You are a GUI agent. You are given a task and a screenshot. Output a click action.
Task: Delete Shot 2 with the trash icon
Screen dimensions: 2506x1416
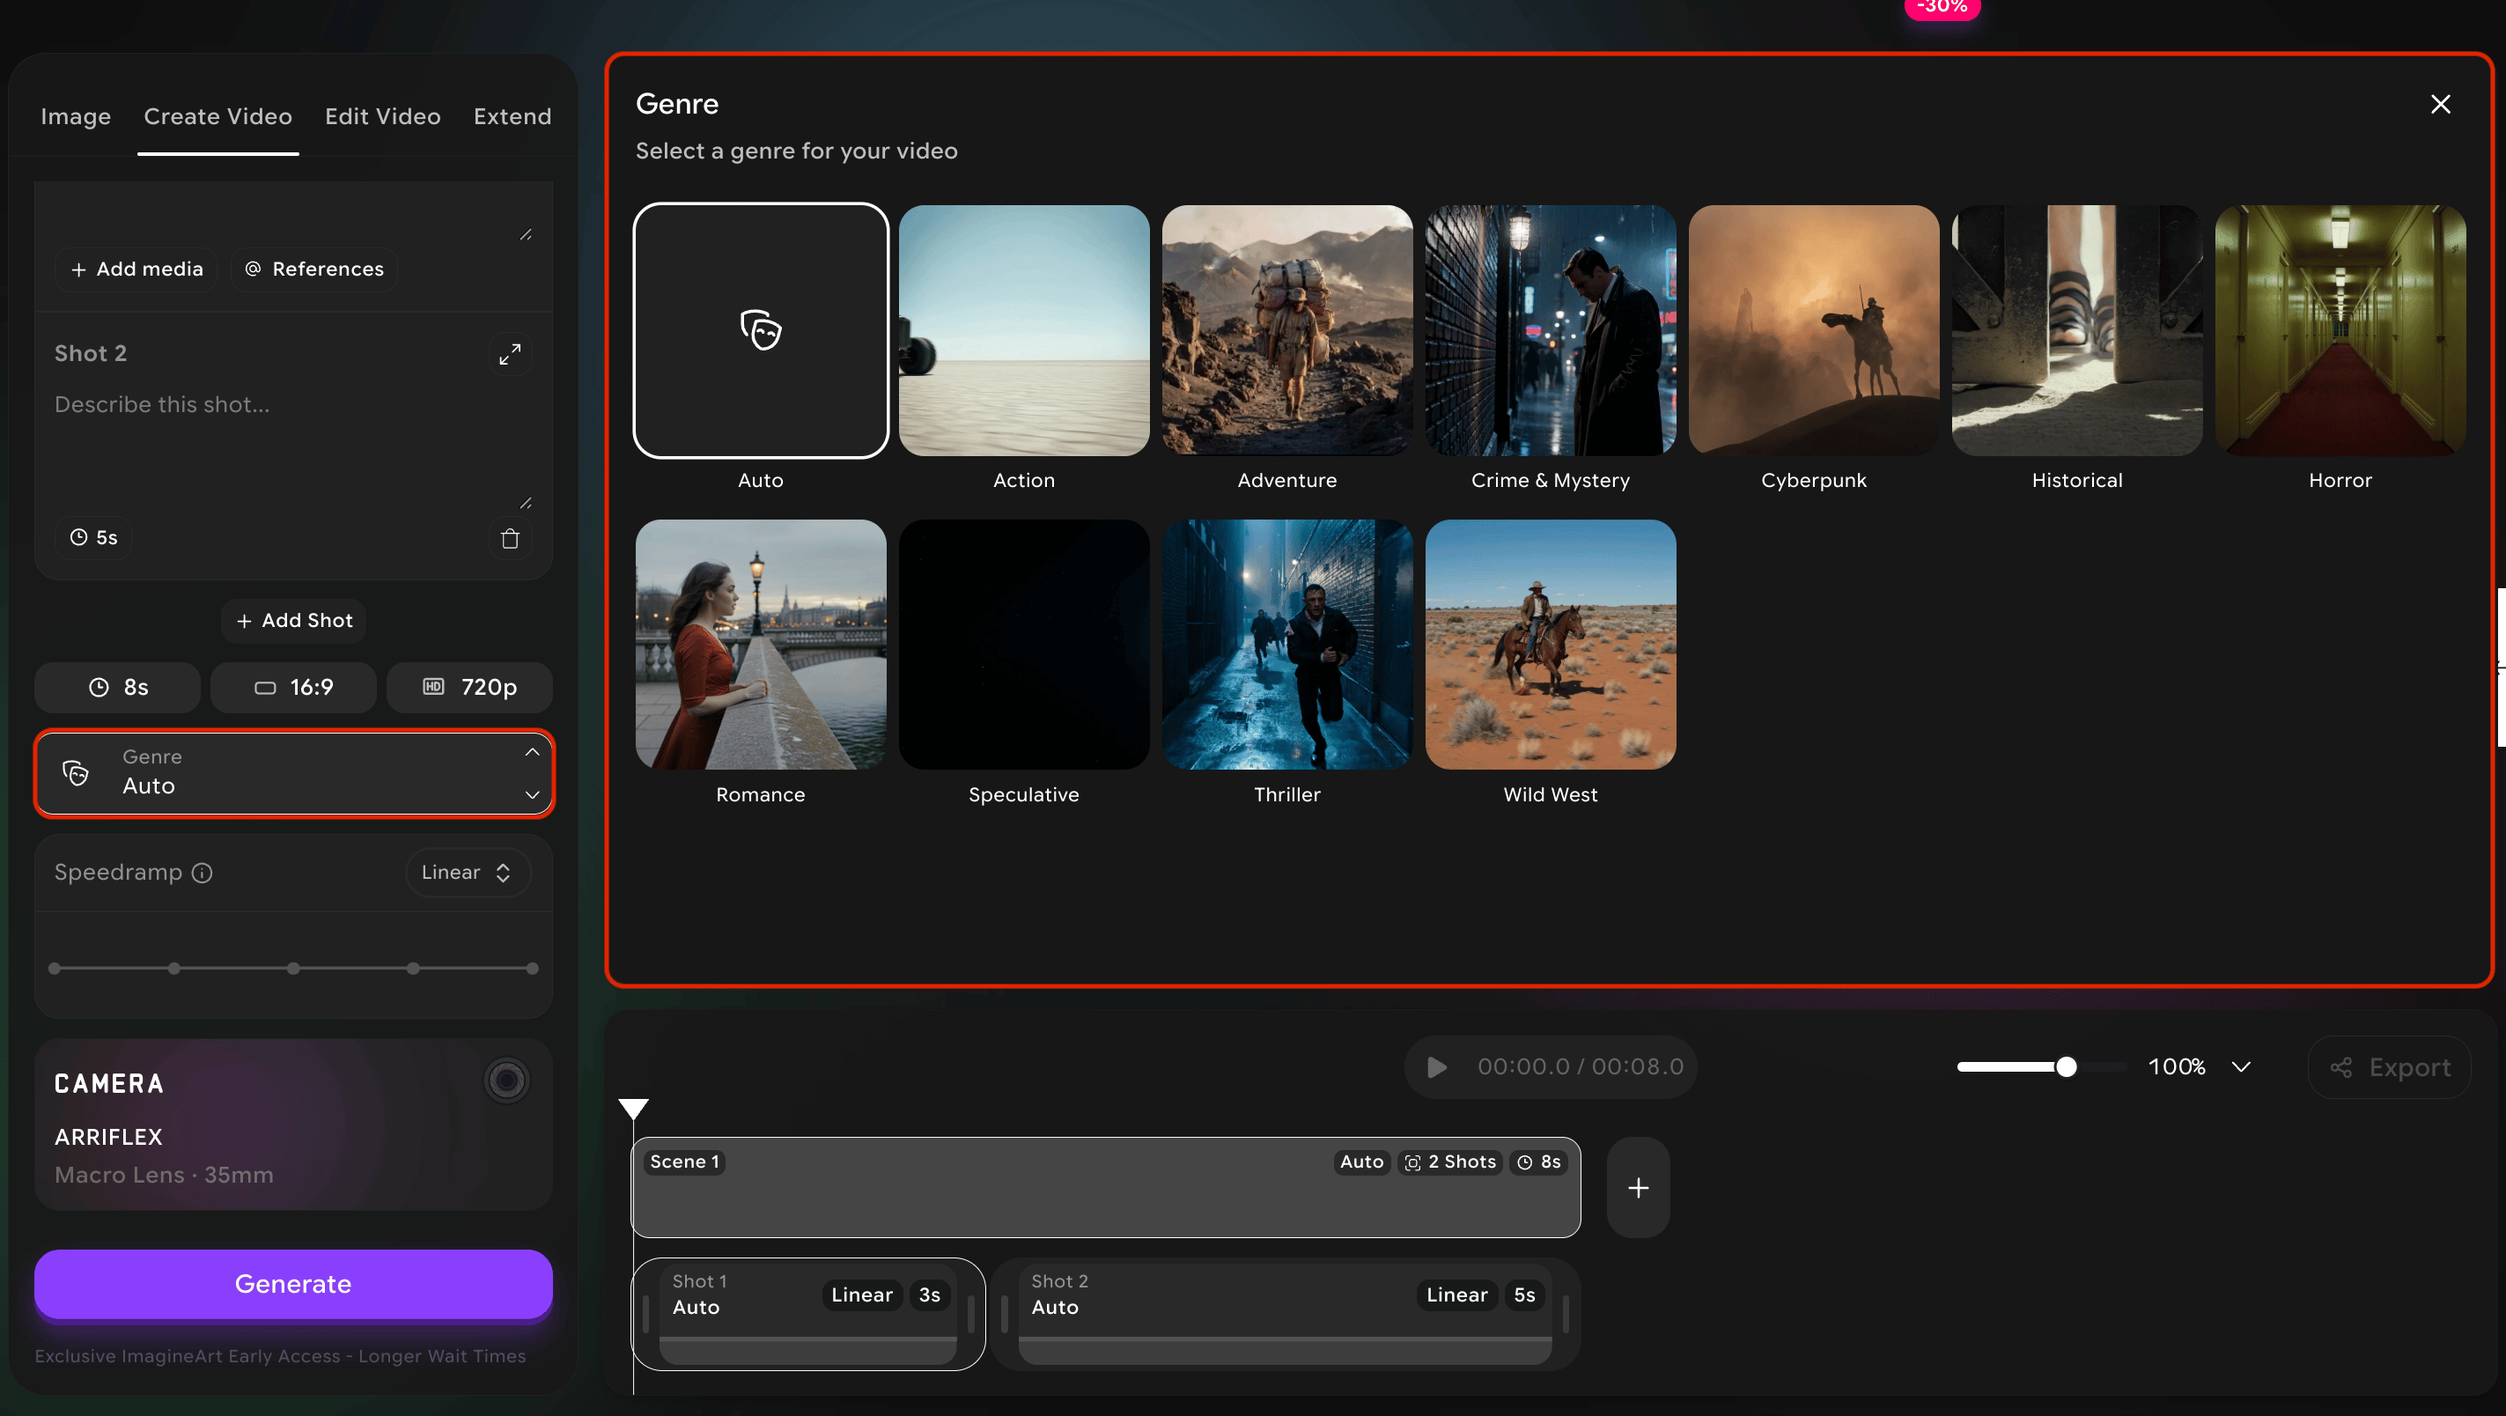click(x=510, y=538)
